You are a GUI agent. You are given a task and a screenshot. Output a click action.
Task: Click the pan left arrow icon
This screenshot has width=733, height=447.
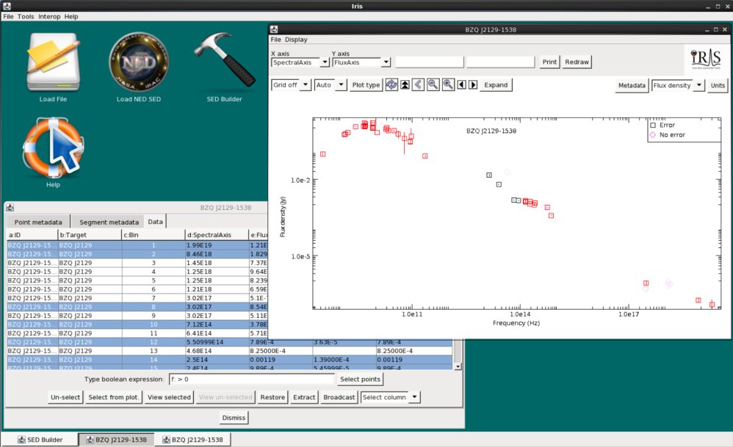point(461,85)
